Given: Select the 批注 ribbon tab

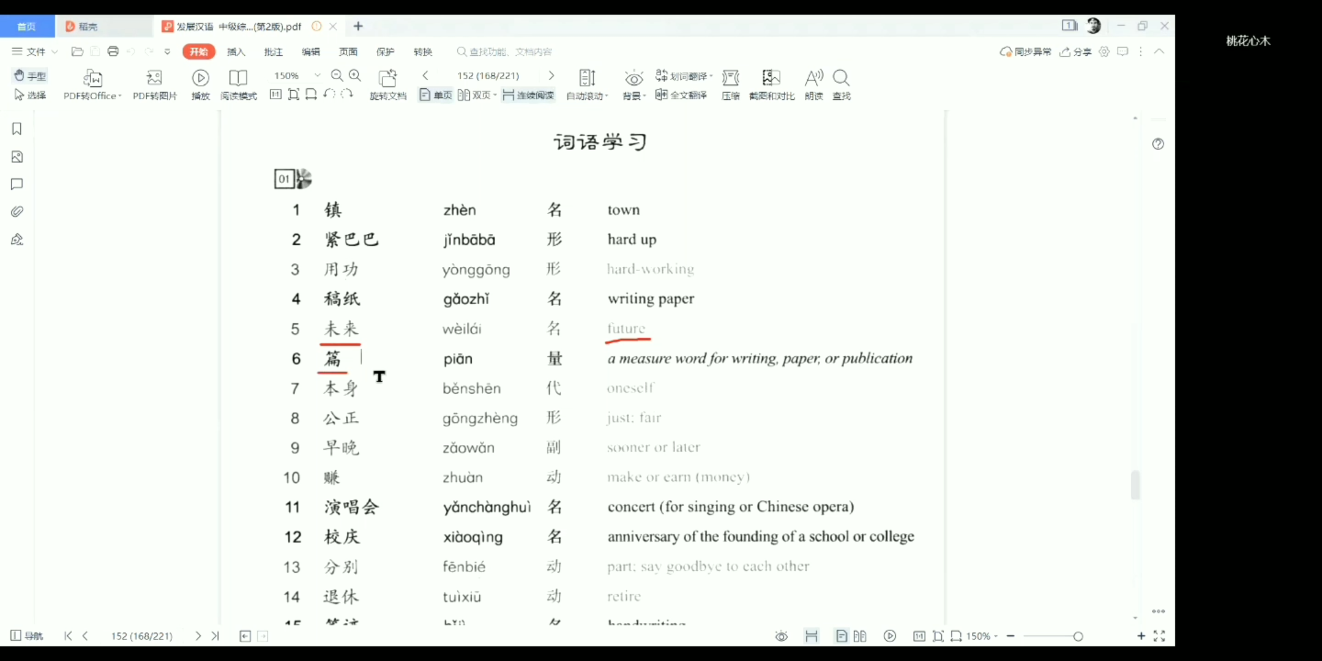Looking at the screenshot, I should pos(273,52).
